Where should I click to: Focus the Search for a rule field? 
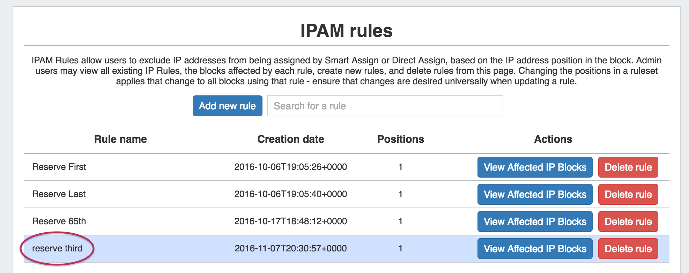[x=385, y=106]
